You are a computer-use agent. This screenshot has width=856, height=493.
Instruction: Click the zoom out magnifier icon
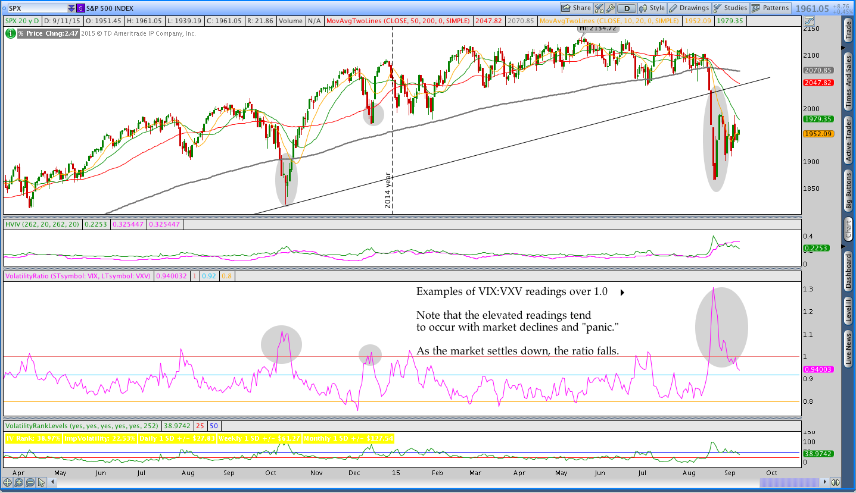[x=30, y=482]
